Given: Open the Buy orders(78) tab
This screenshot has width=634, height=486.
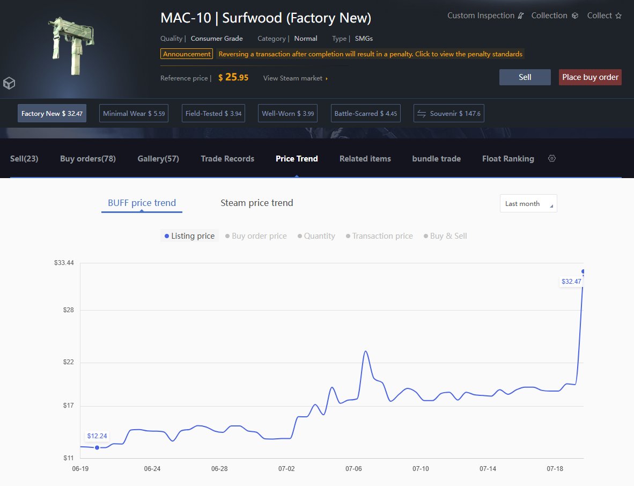Looking at the screenshot, I should (88, 158).
